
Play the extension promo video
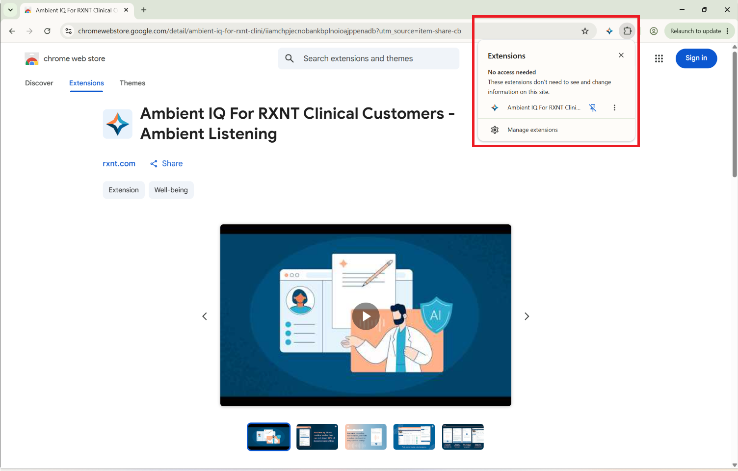pos(366,316)
